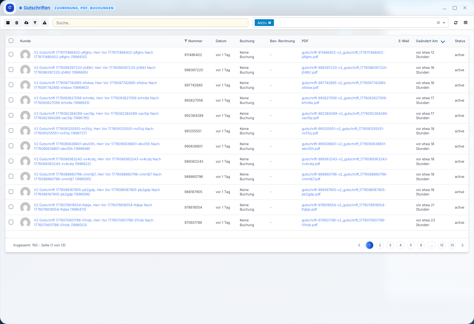Open the table columns grid icon
This screenshot has height=324, width=474.
[x=466, y=23]
